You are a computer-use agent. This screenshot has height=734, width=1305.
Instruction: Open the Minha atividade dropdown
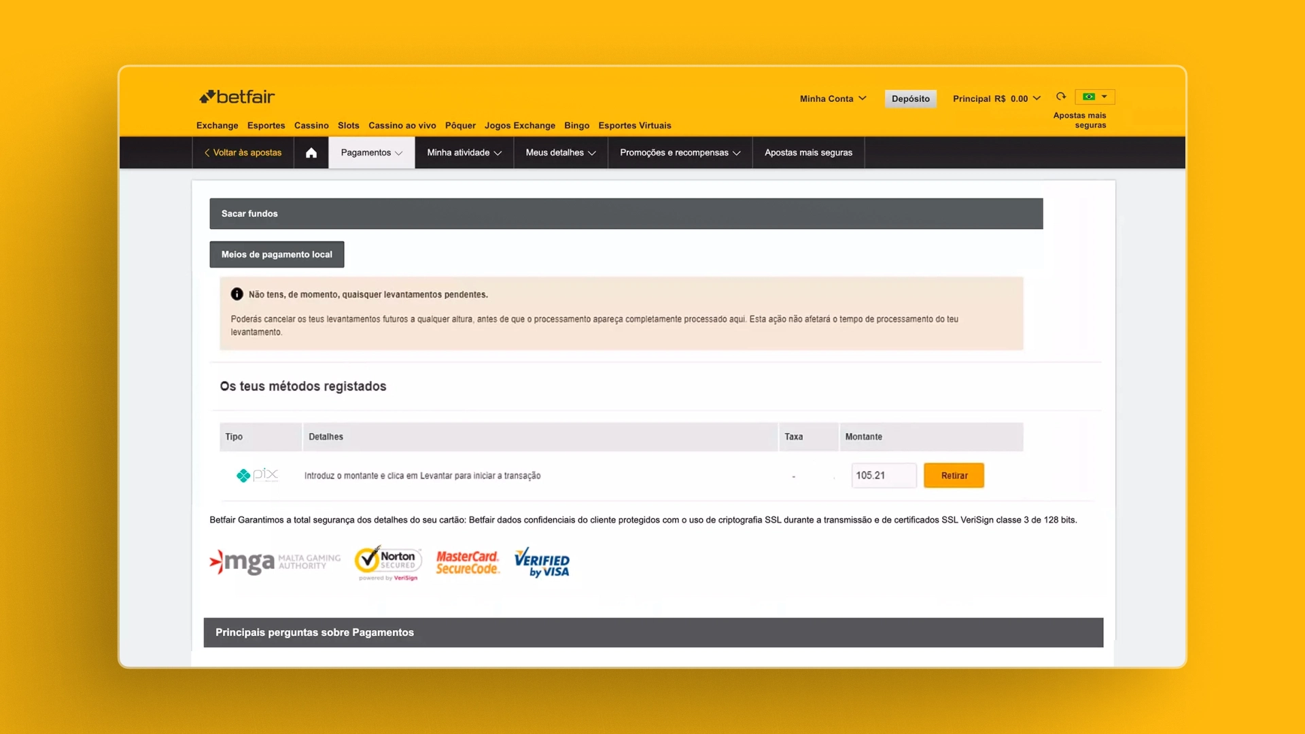[x=463, y=152]
